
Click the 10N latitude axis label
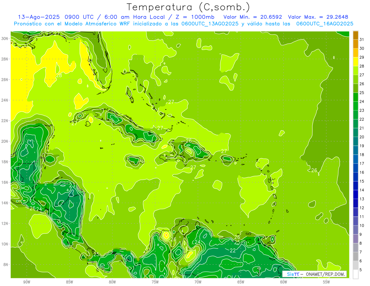tap(5, 244)
